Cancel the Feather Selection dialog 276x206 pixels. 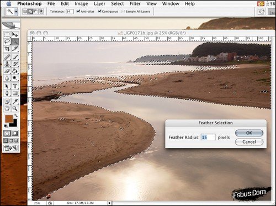pos(249,142)
